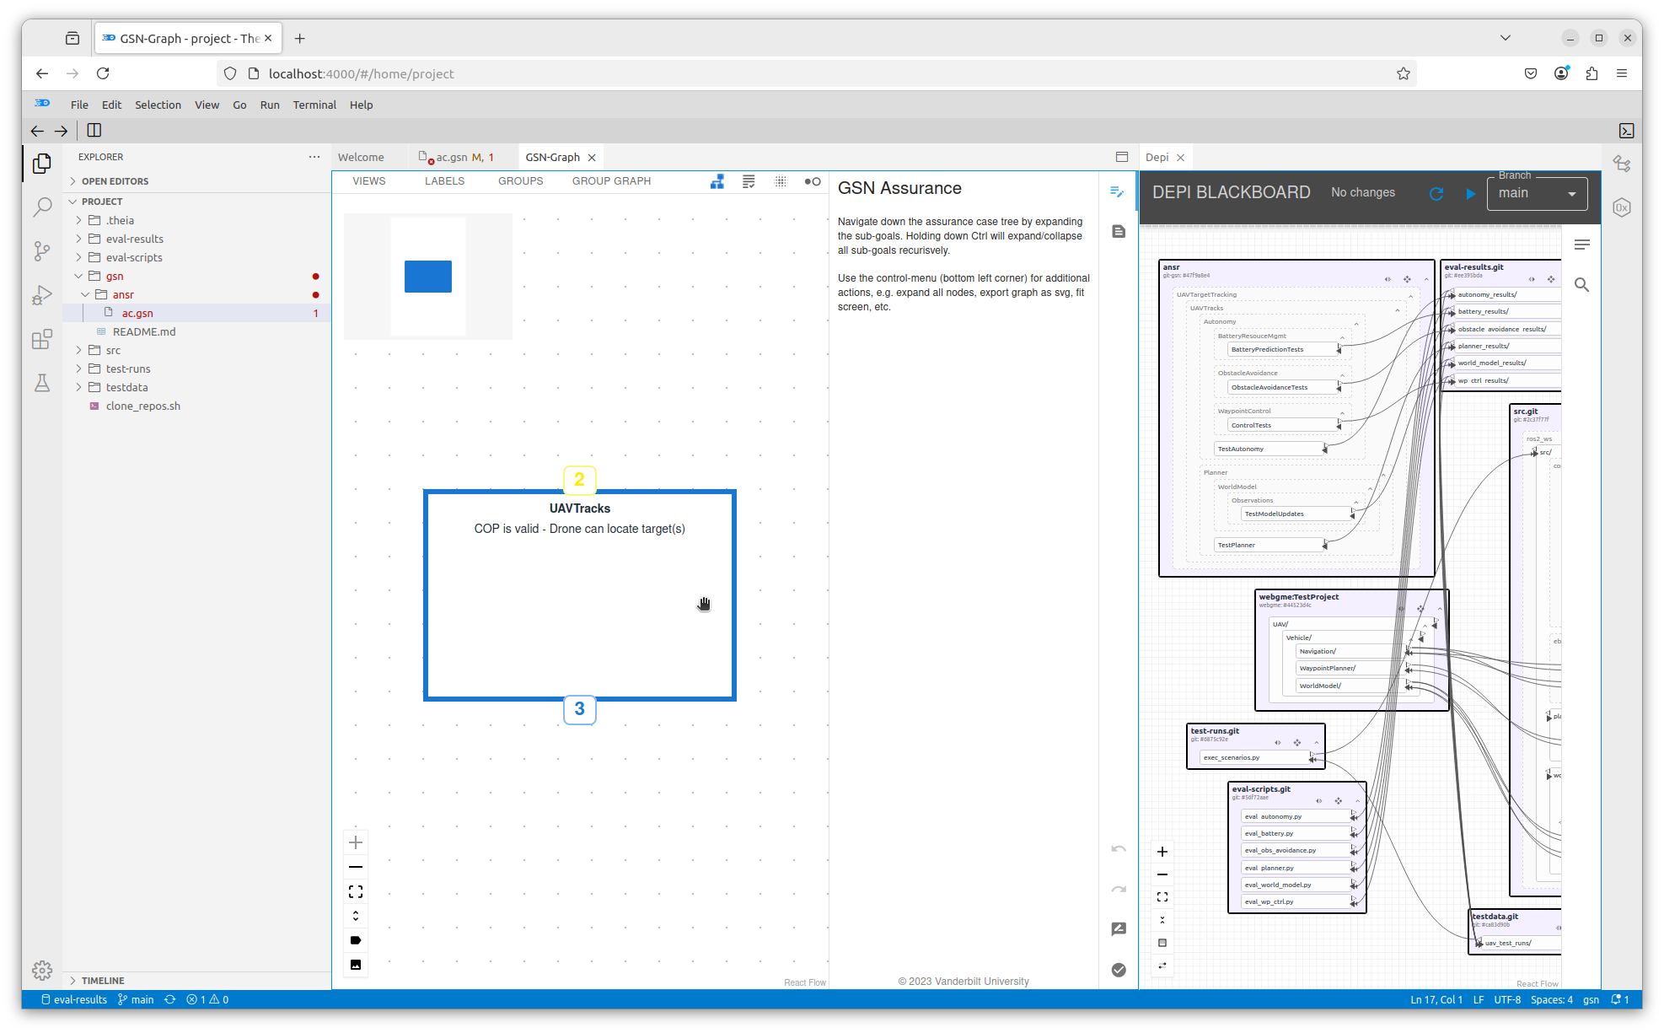This screenshot has height=1033, width=1664.
Task: Click the label tag icon in GSN controls
Action: (x=356, y=940)
